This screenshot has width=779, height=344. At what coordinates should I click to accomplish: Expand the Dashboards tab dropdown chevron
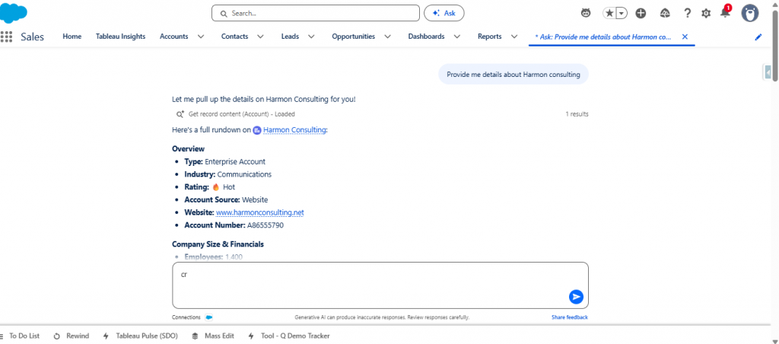(x=457, y=37)
